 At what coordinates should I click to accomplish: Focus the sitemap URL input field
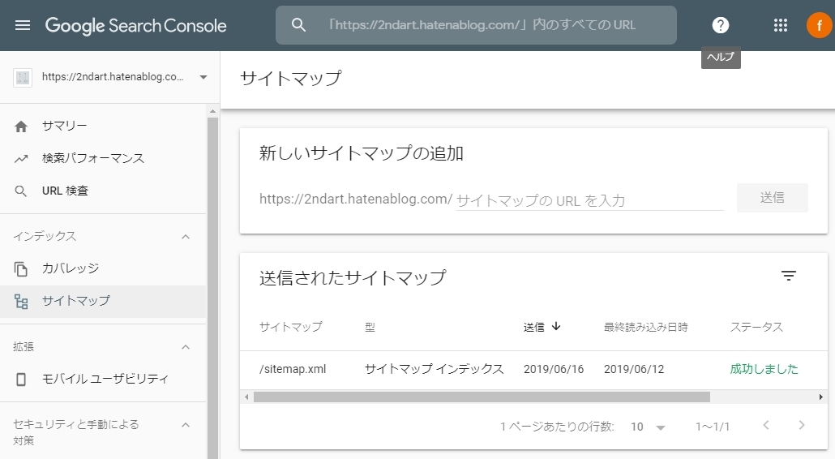tap(589, 200)
